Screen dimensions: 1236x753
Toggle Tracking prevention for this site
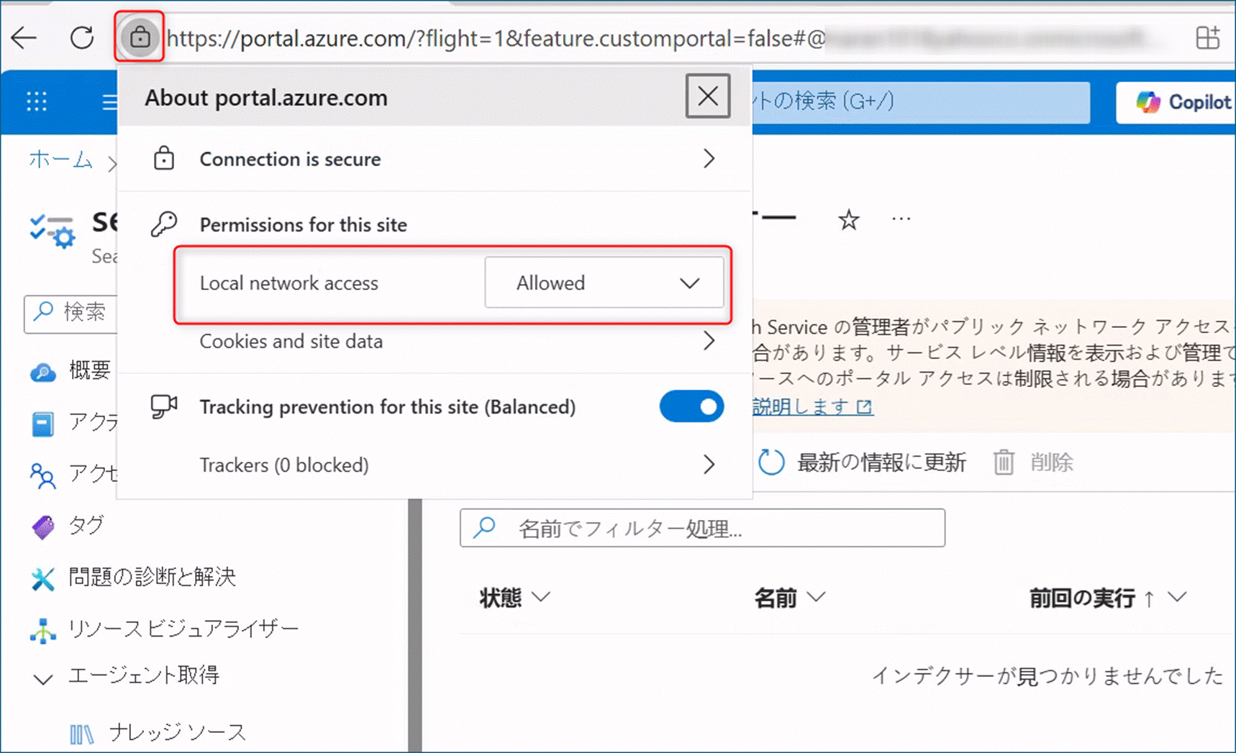point(691,406)
